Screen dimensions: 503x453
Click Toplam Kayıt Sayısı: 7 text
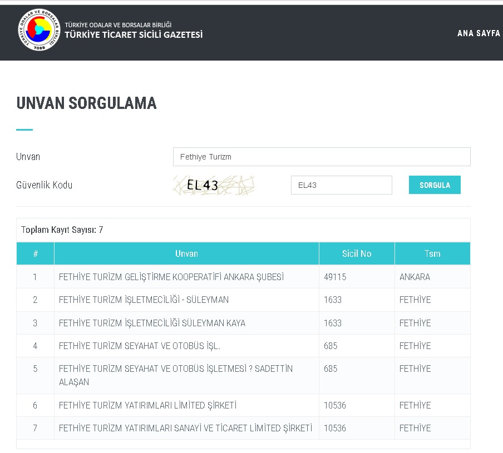point(62,230)
